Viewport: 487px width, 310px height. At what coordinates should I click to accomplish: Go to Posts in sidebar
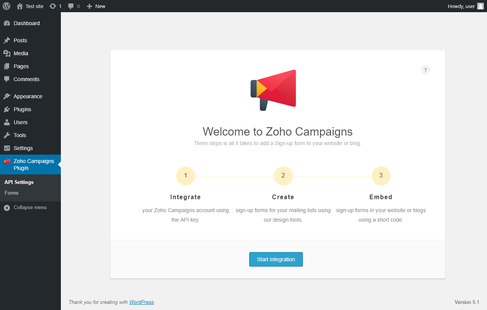(x=30, y=40)
